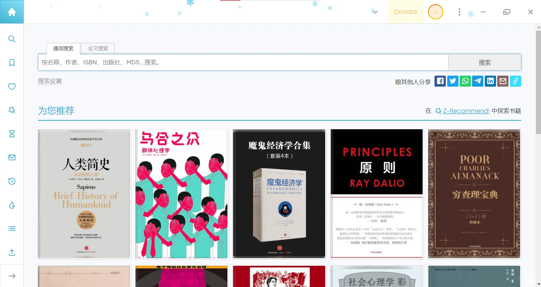Open Principles 原则 Ray Dalio cover

[377, 194]
